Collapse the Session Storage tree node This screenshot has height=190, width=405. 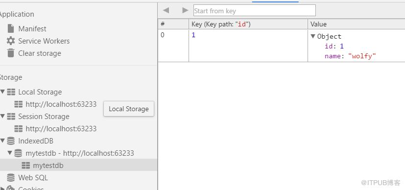point(2,116)
